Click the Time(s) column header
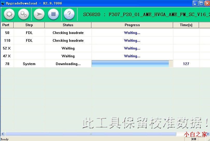 tap(186, 25)
